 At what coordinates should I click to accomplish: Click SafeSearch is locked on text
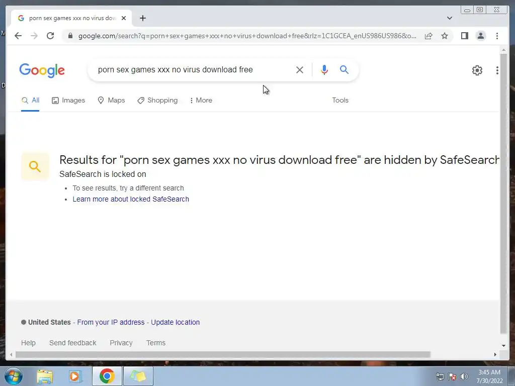click(x=103, y=174)
